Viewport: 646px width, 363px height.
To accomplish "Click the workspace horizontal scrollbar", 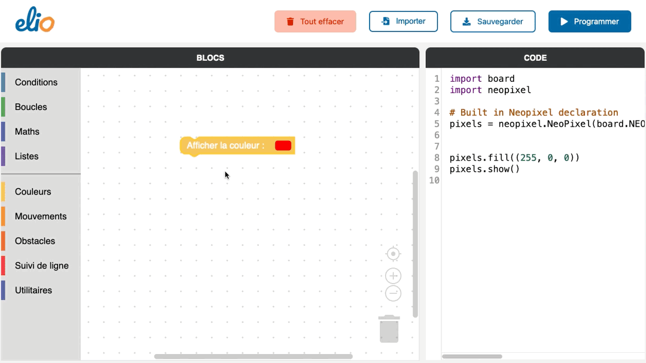I will 253,356.
